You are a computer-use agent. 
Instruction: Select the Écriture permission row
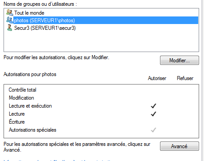(101, 122)
